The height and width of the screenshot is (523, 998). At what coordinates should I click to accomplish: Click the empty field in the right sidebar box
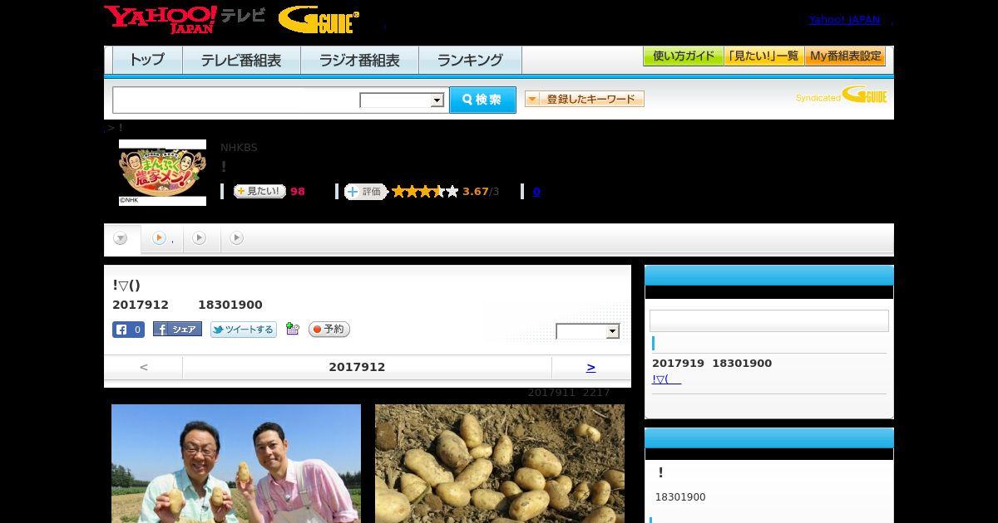769,321
